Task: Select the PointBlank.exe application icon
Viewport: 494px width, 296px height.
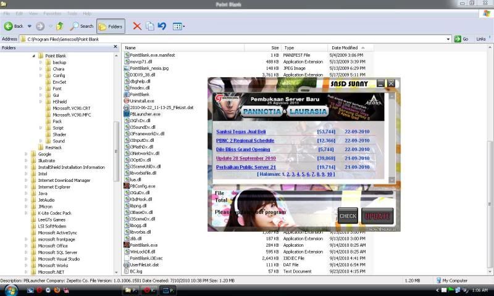Action: [127, 245]
